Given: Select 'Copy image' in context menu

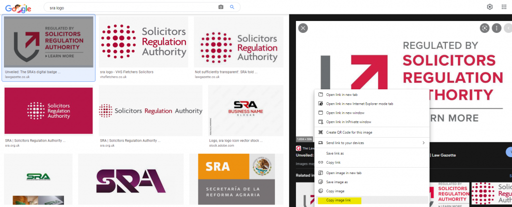Looking at the screenshot, I should [x=371, y=191].
